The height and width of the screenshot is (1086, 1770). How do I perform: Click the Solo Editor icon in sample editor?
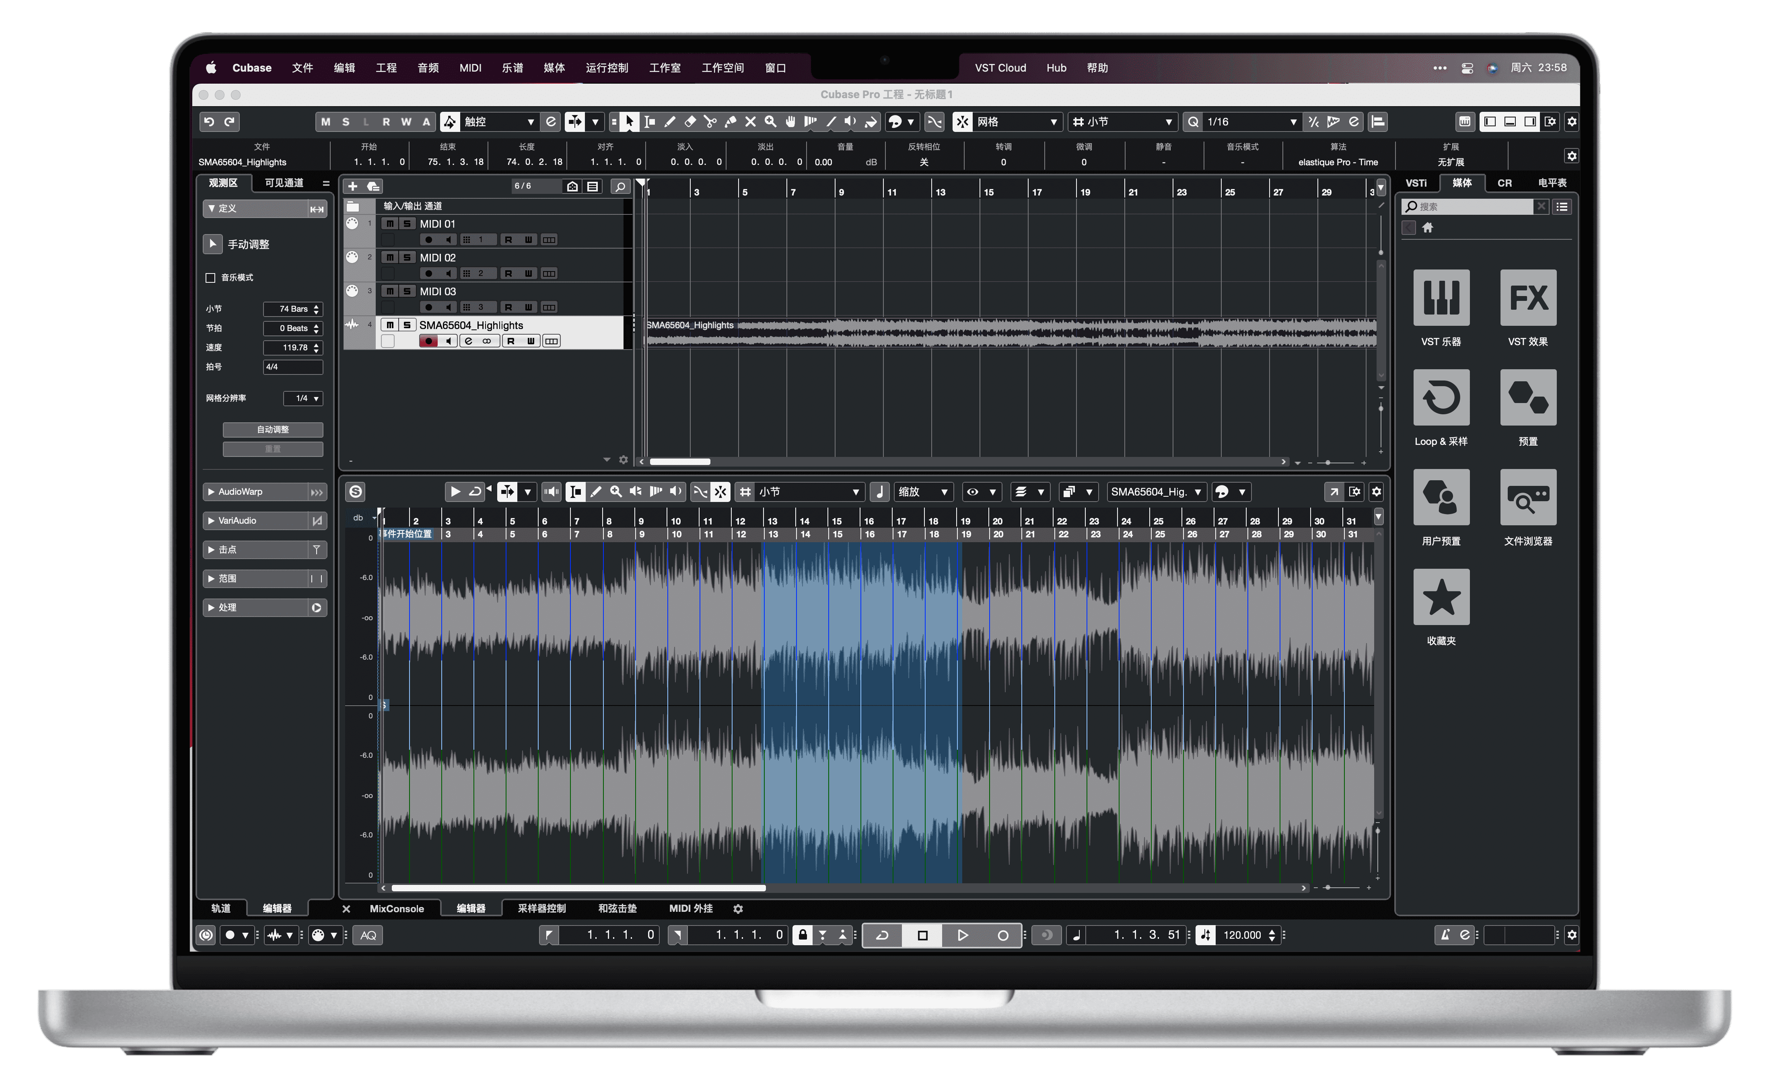coord(356,492)
